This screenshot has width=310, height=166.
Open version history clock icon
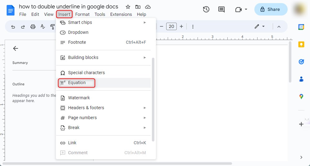206,9
